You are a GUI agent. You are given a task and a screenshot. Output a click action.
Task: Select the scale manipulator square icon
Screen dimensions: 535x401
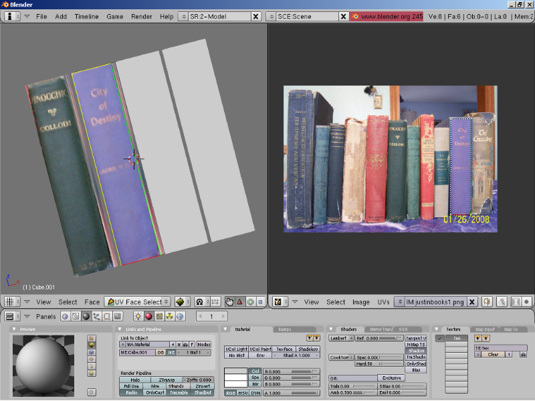(x=261, y=302)
